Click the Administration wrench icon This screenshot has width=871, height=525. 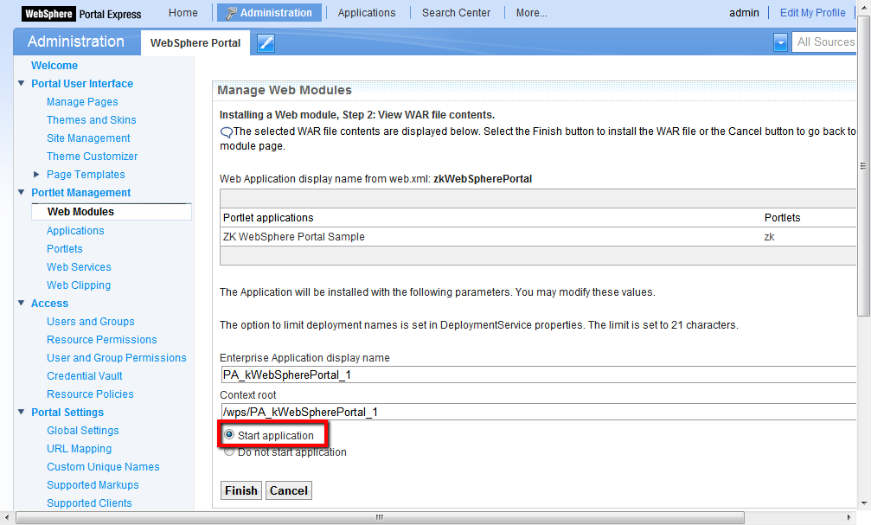point(231,13)
